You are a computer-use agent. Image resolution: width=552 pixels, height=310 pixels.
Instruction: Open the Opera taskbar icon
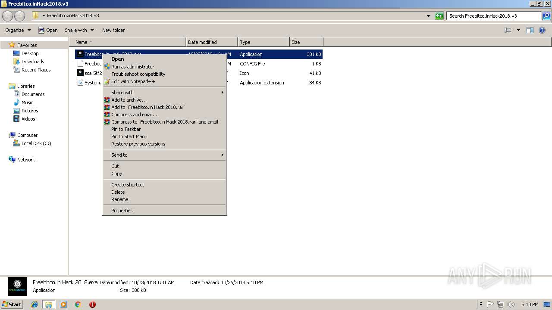pyautogui.click(x=92, y=304)
